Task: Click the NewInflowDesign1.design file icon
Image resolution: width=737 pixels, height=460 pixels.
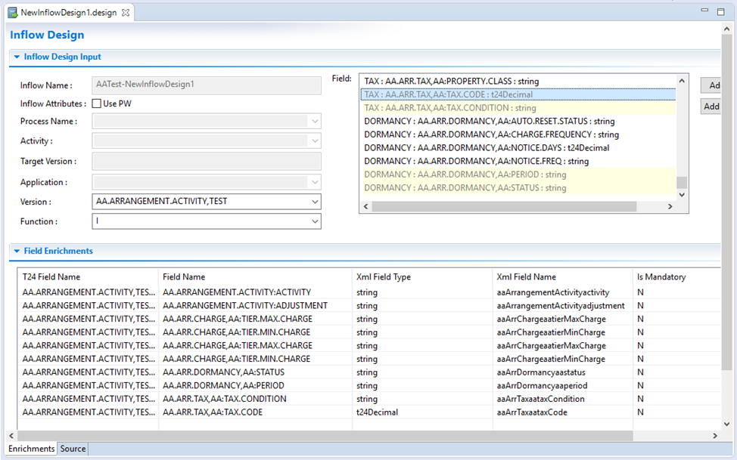Action: pos(13,13)
